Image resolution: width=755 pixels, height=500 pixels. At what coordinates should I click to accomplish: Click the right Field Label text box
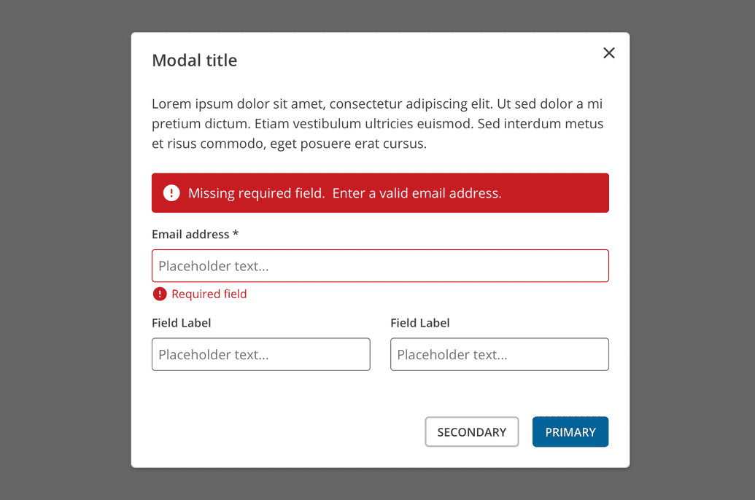[x=499, y=354]
